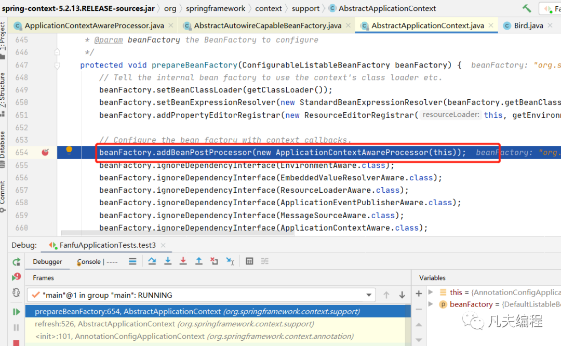Click Trace Current Stream Chain icon
The image size is (561, 346).
265,261
